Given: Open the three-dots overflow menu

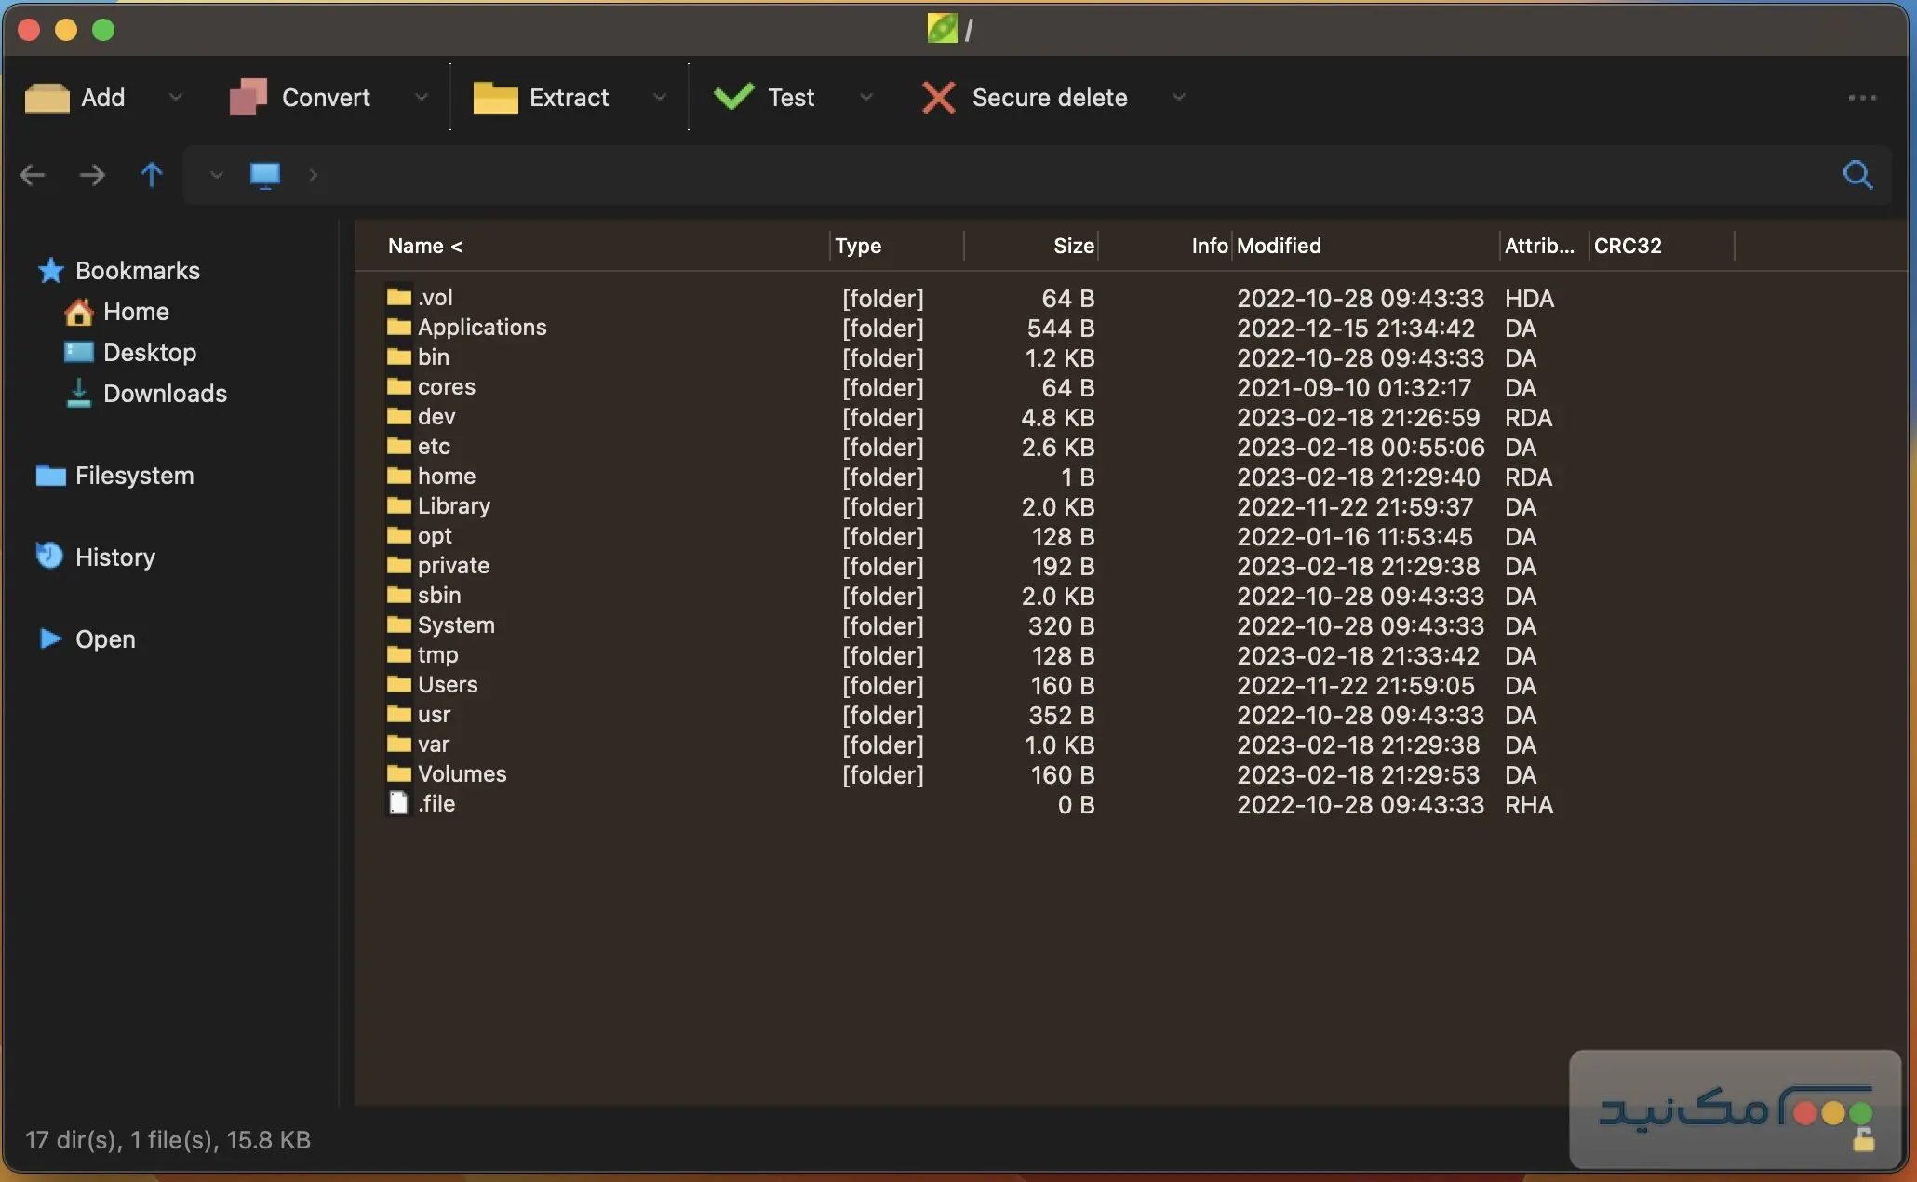Looking at the screenshot, I should (1862, 98).
